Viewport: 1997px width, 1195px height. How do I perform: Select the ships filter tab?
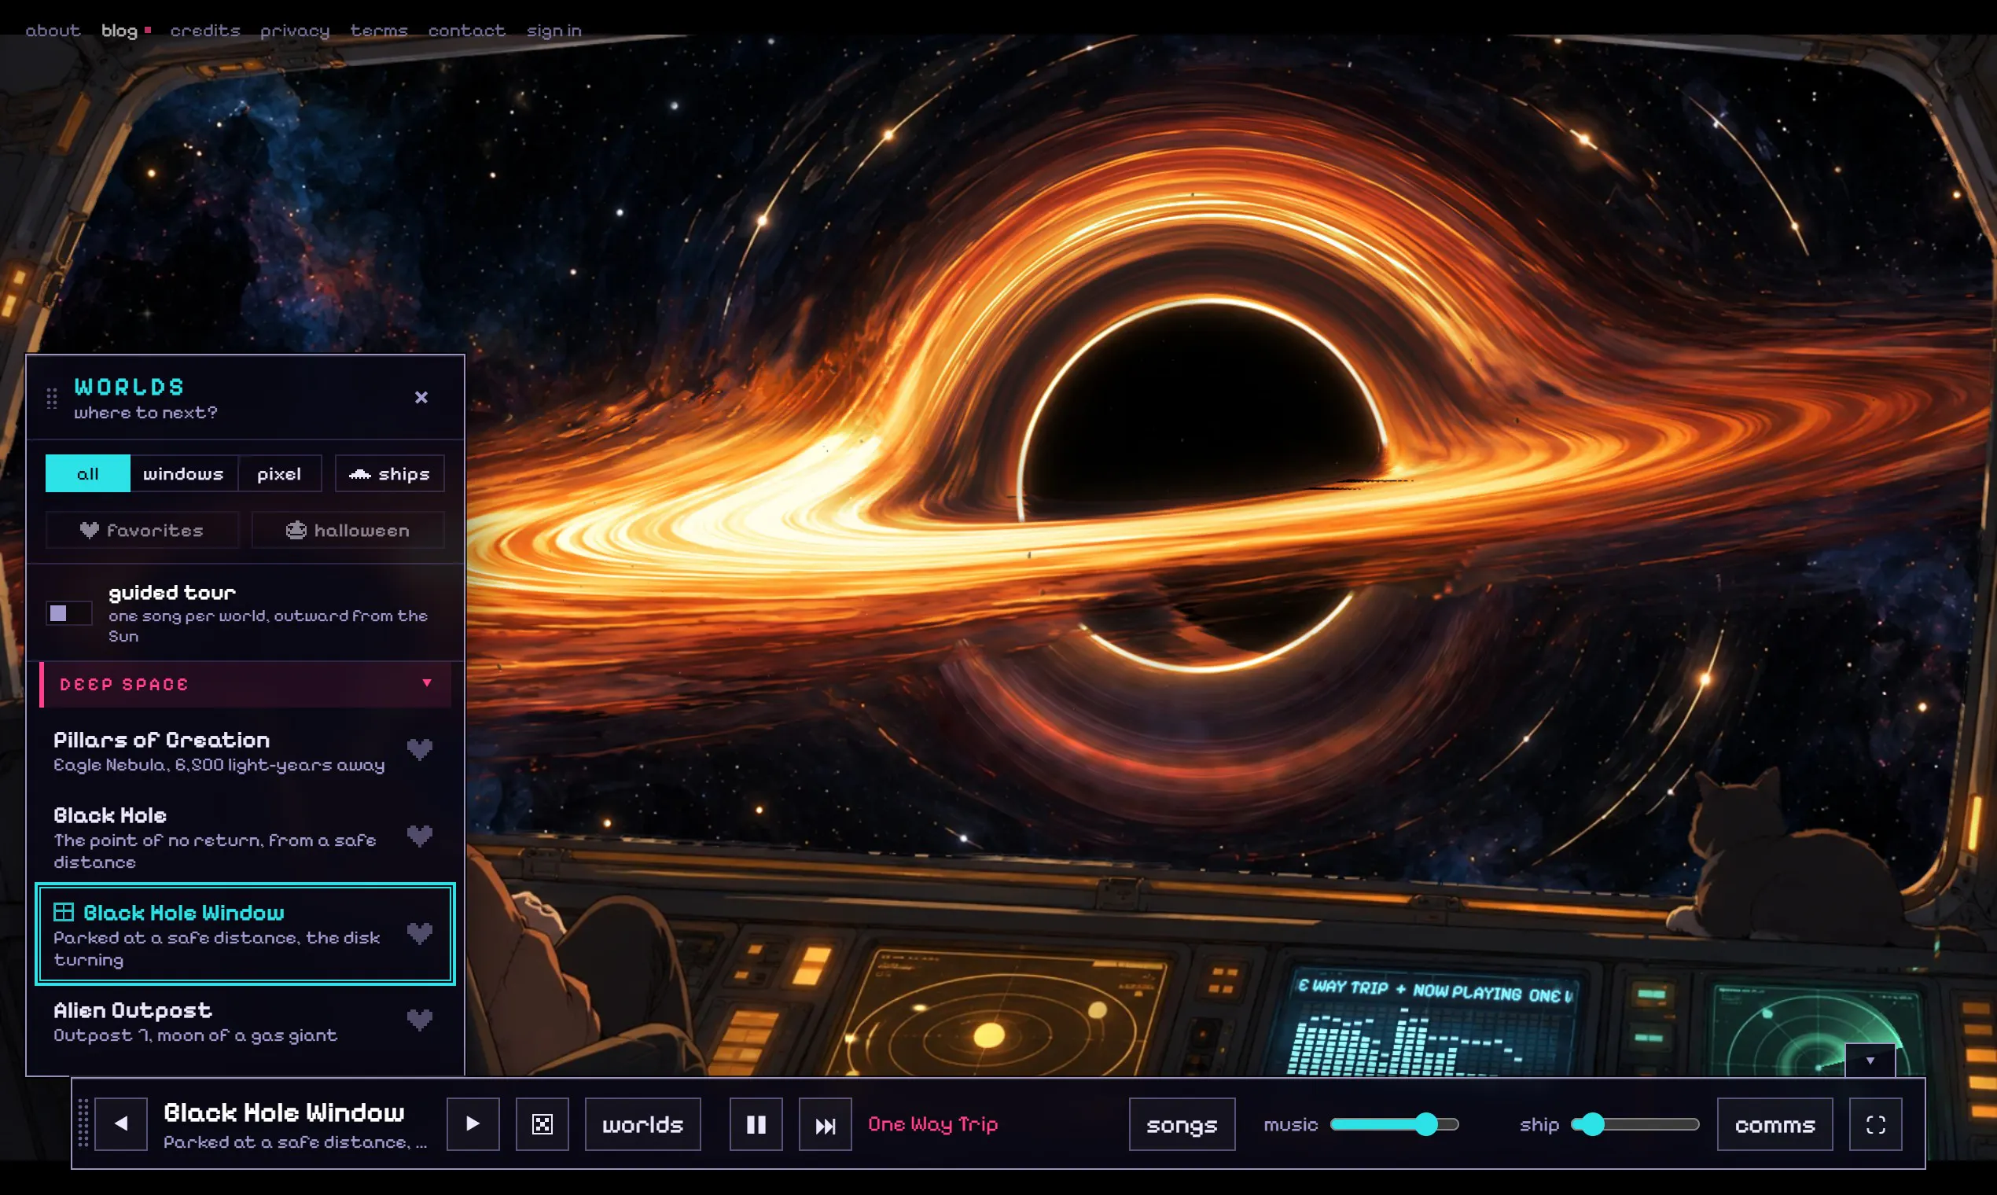[x=390, y=473]
